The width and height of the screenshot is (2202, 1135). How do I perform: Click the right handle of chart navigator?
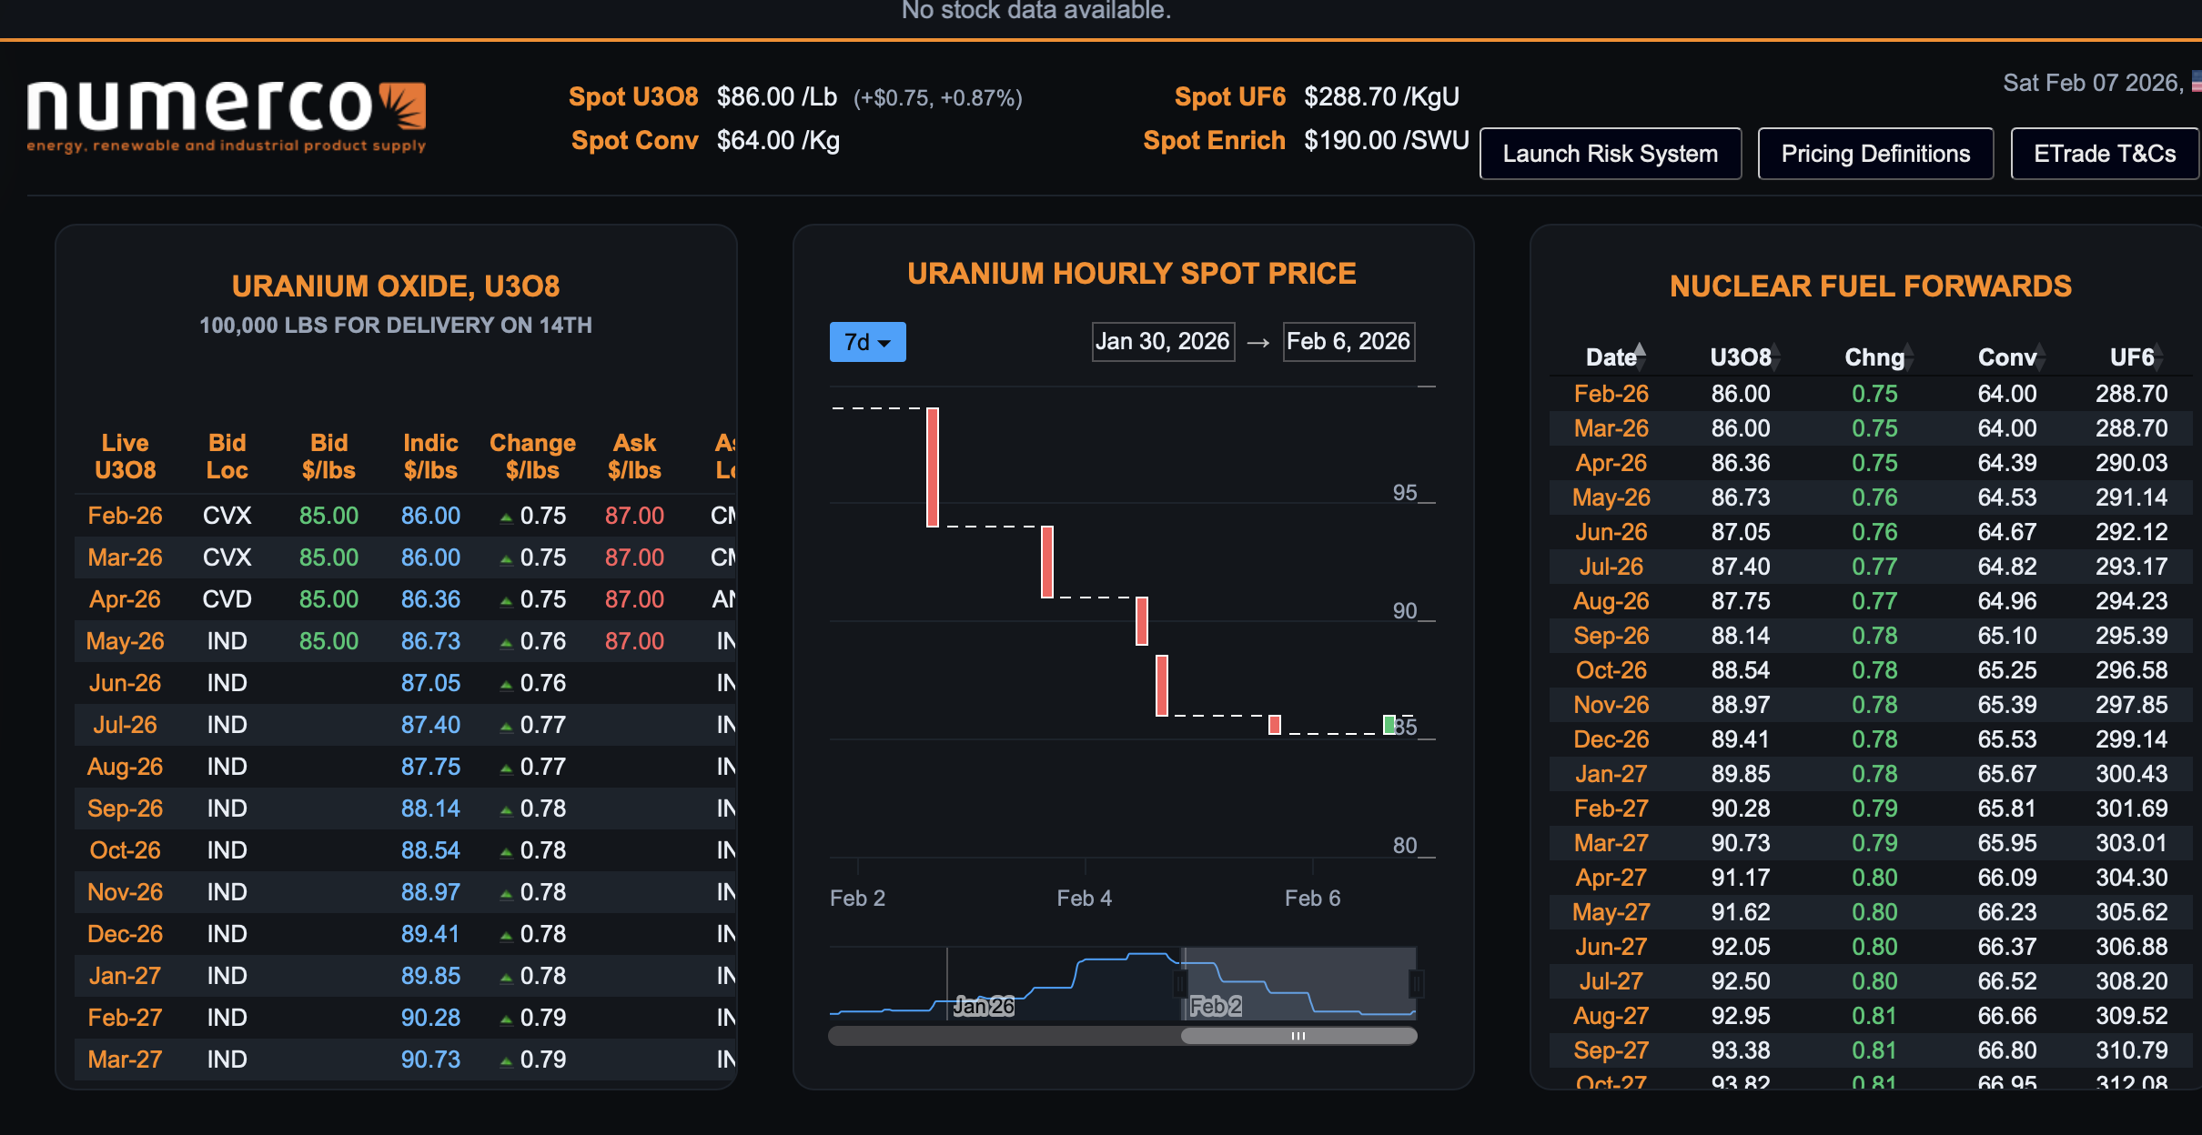coord(1416,983)
